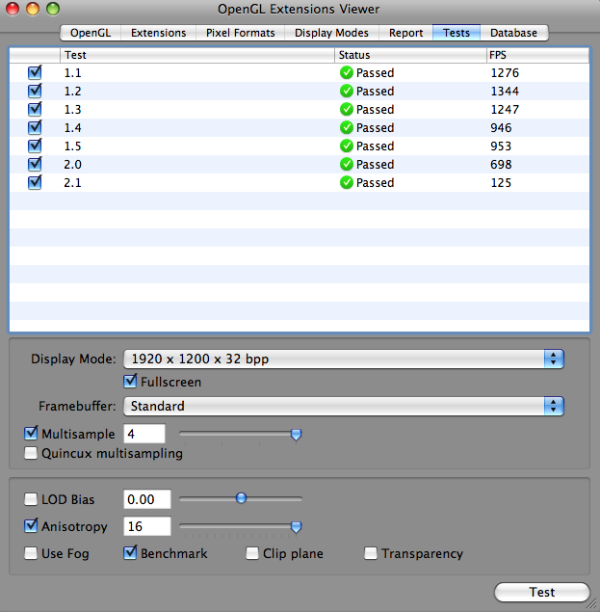
Task: Click the green Passed icon for test 2.0
Action: [346, 164]
